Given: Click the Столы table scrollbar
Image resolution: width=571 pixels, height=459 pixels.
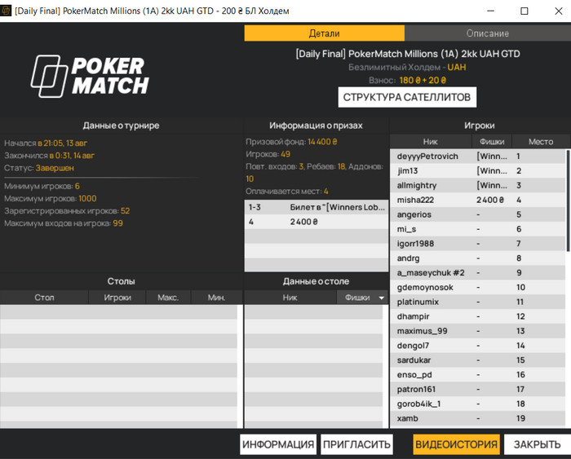Looking at the screenshot, I should (240, 366).
